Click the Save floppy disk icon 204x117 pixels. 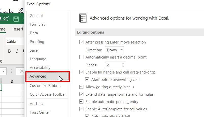[x=16, y=19]
